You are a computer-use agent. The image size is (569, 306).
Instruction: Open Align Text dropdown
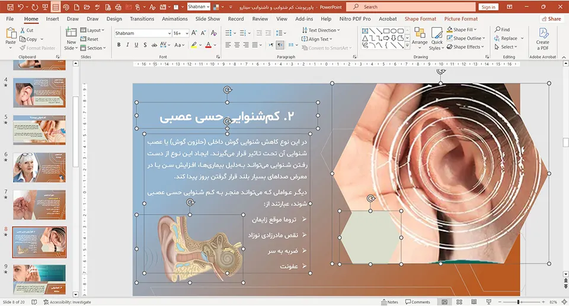(317, 39)
